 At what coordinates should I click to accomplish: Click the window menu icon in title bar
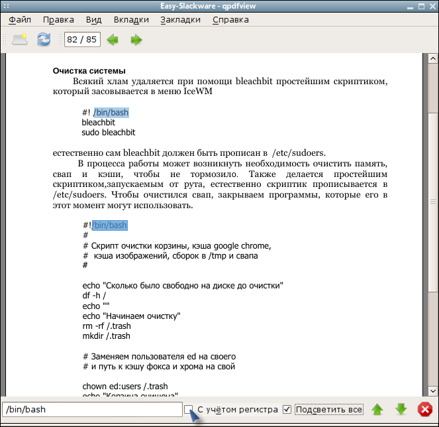point(6,6)
